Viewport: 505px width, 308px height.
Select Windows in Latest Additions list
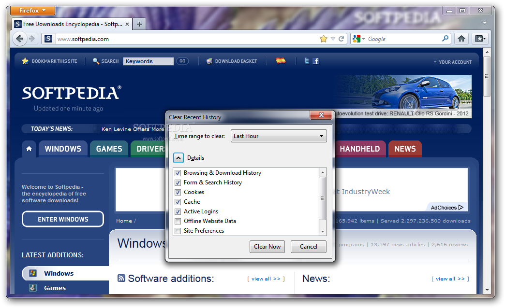(x=65, y=273)
